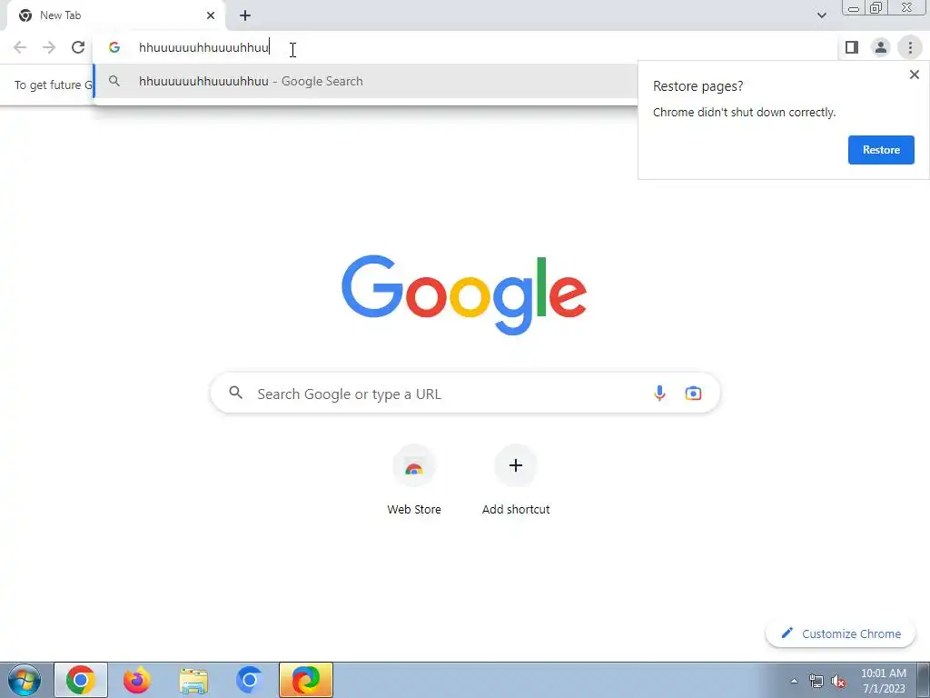Dismiss the Restore pages popup
This screenshot has width=930, height=698.
coord(914,75)
